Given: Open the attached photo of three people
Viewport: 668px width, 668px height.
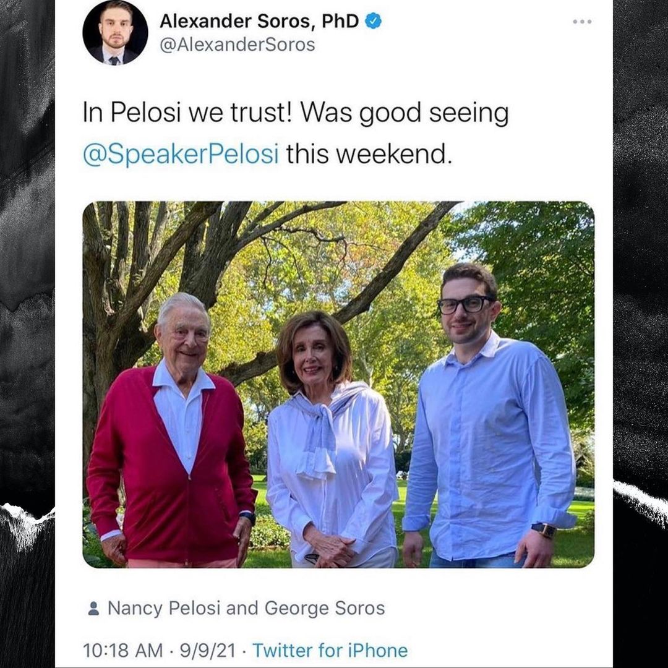Looking at the screenshot, I should 338,384.
